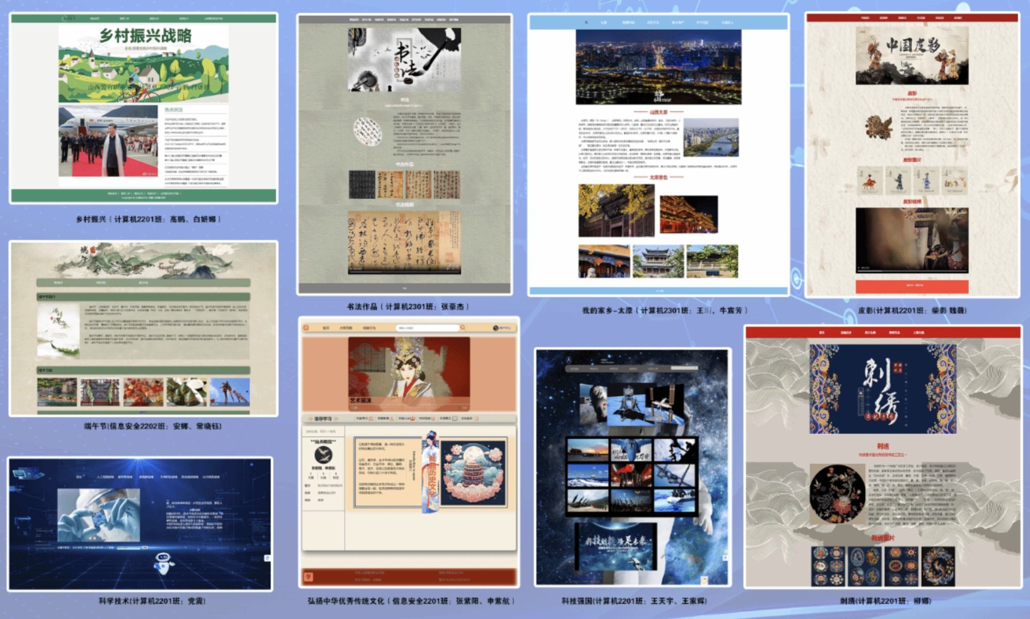Click the 热点关注 heading on the rural revitalization page
Screen dimensions: 1030x619
click(x=174, y=110)
